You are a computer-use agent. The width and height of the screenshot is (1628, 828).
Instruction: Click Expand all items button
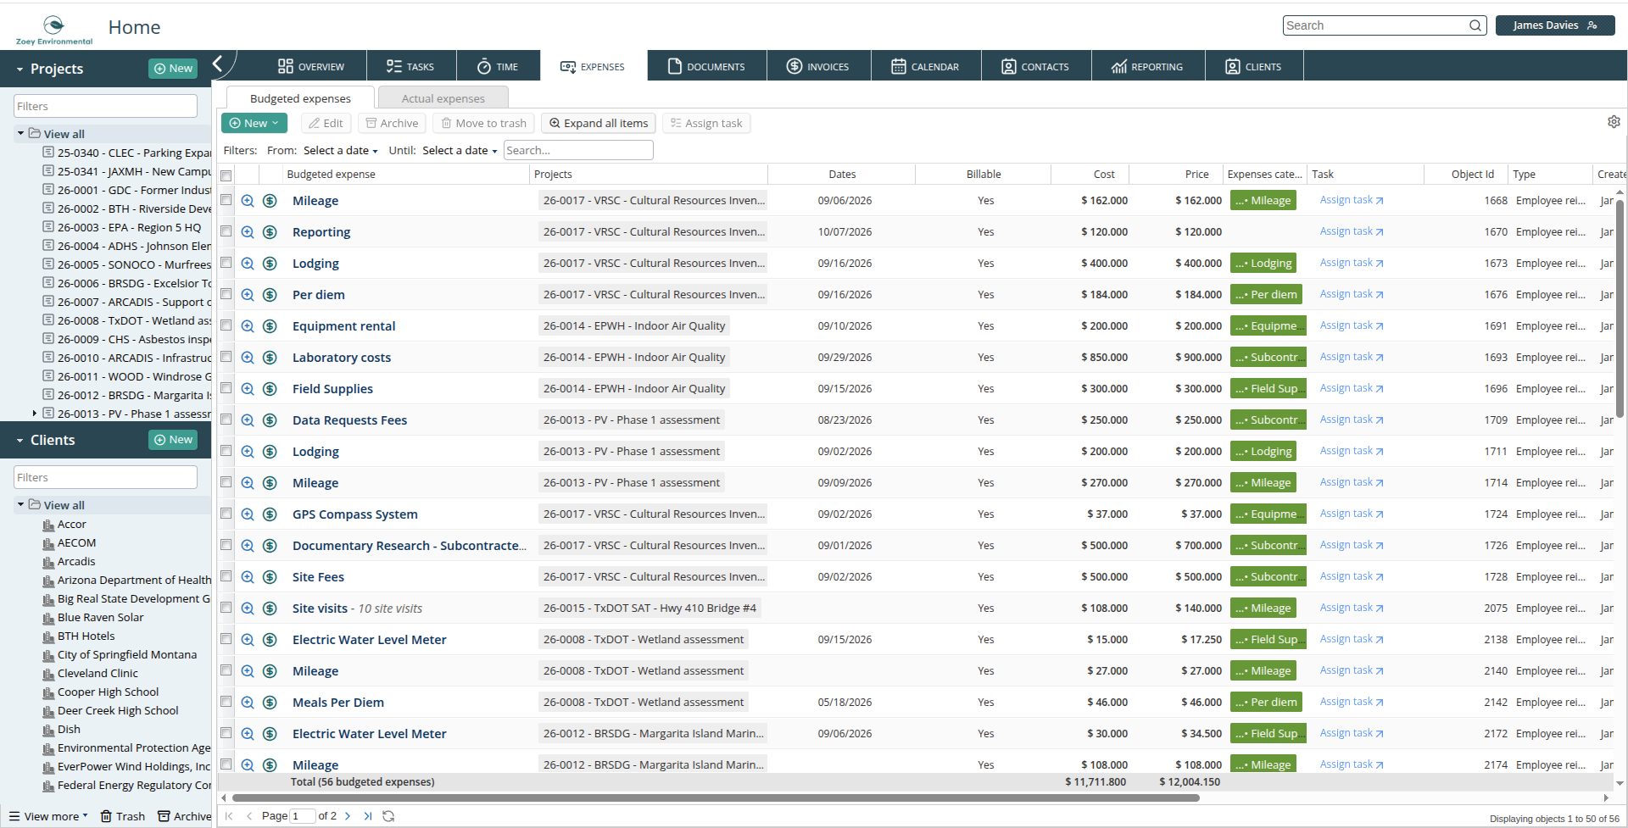click(599, 123)
